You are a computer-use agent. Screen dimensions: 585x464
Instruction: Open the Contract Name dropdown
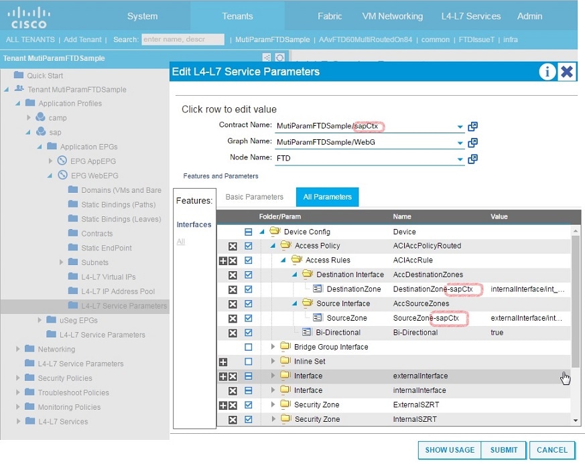click(x=460, y=127)
